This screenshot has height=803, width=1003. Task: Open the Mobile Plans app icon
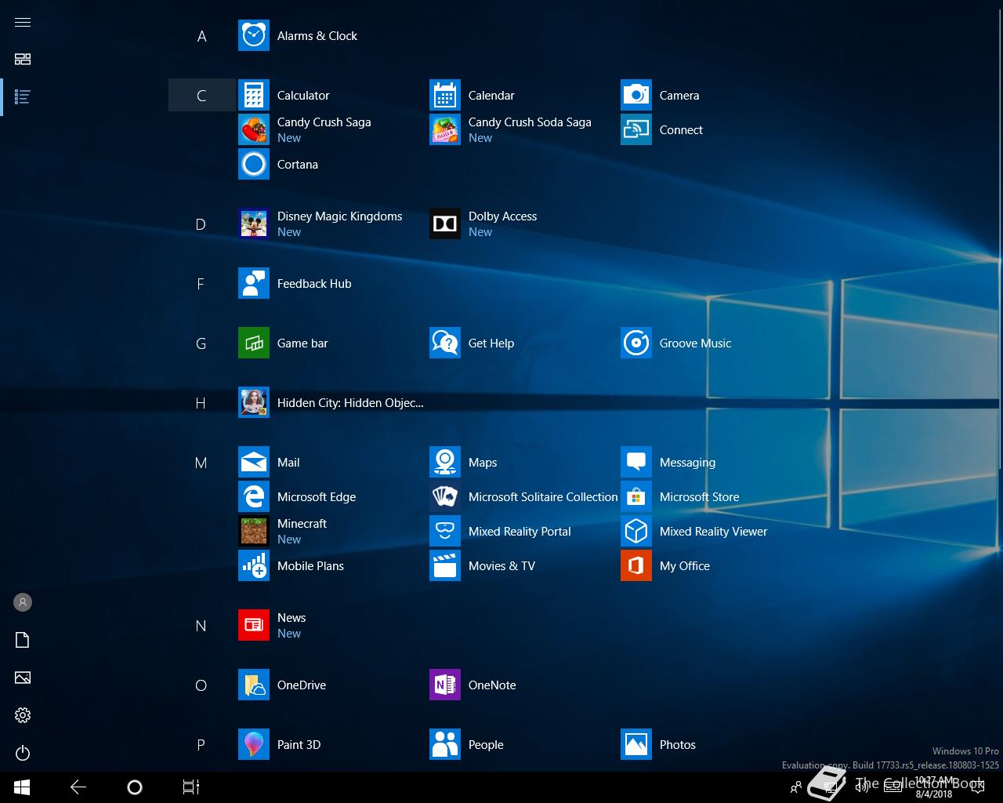click(254, 566)
